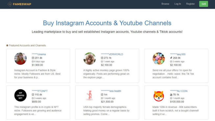
Task: Open the Log In page
Action: coord(178,4)
